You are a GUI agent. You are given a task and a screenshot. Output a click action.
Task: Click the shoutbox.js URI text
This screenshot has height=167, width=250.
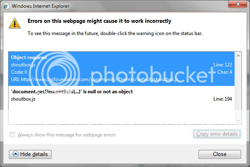[x=95, y=79]
